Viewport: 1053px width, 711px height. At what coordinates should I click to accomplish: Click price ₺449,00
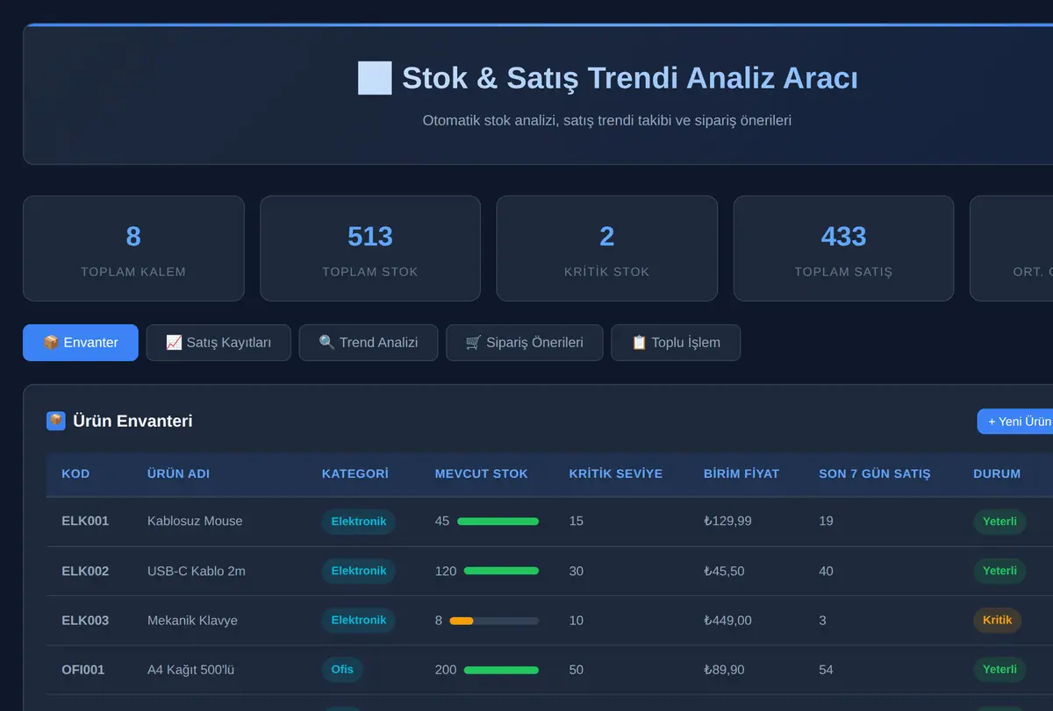(x=727, y=620)
